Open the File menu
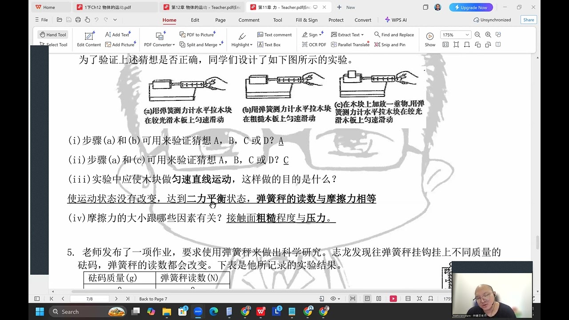This screenshot has width=569, height=320. (x=41, y=20)
